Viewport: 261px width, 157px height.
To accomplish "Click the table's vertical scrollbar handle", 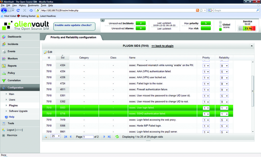I will coord(253,91).
